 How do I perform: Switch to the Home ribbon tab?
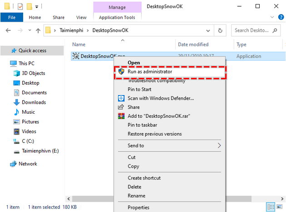35,18
